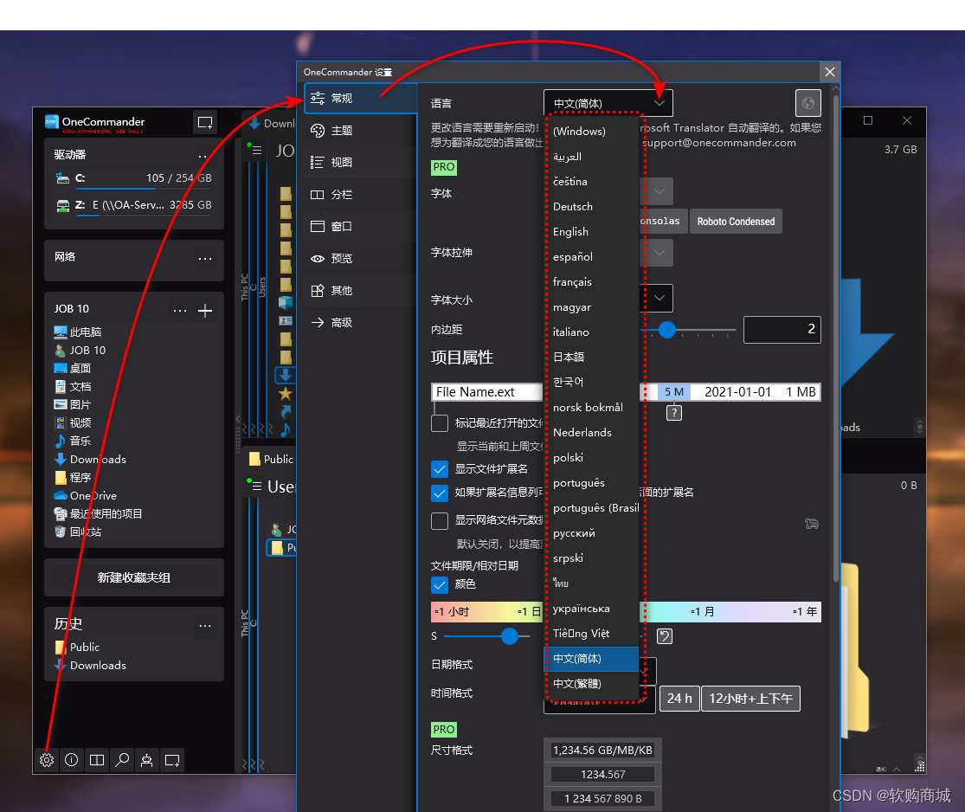Open 分栏 settings tab

tap(361, 195)
